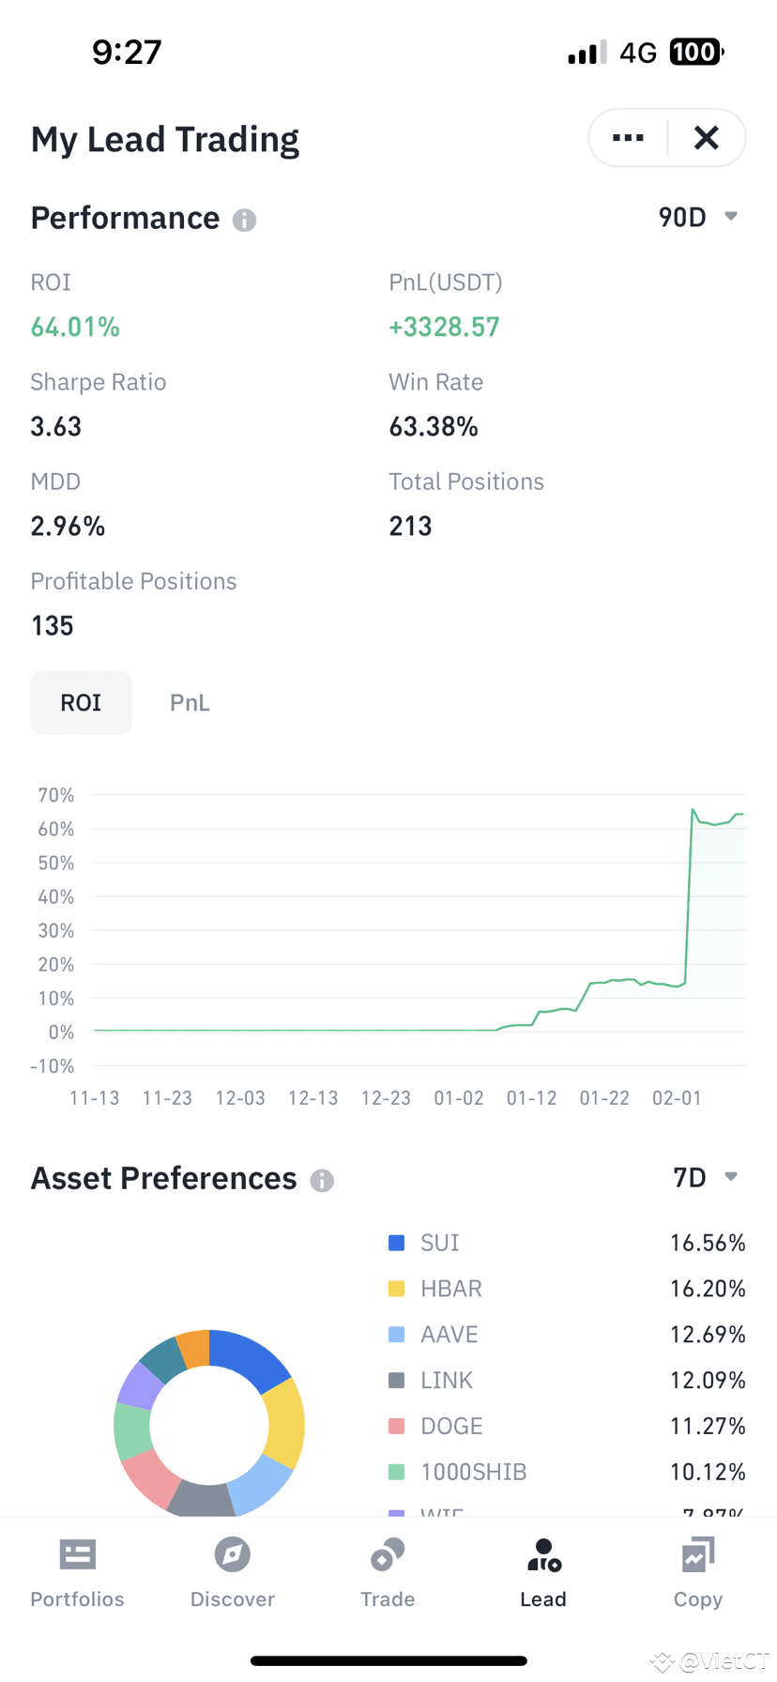Open the ellipsis more-options menu
Screen dimensions: 777x1682
coord(627,137)
